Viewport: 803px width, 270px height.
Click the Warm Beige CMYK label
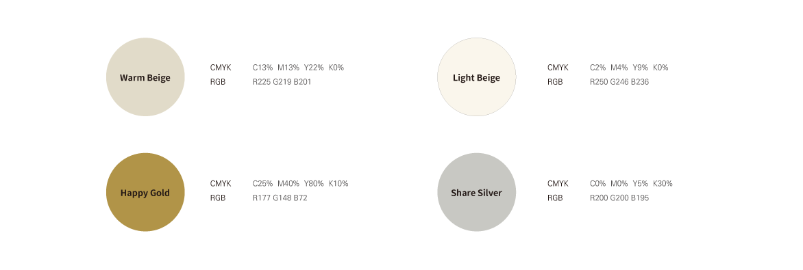coord(221,68)
